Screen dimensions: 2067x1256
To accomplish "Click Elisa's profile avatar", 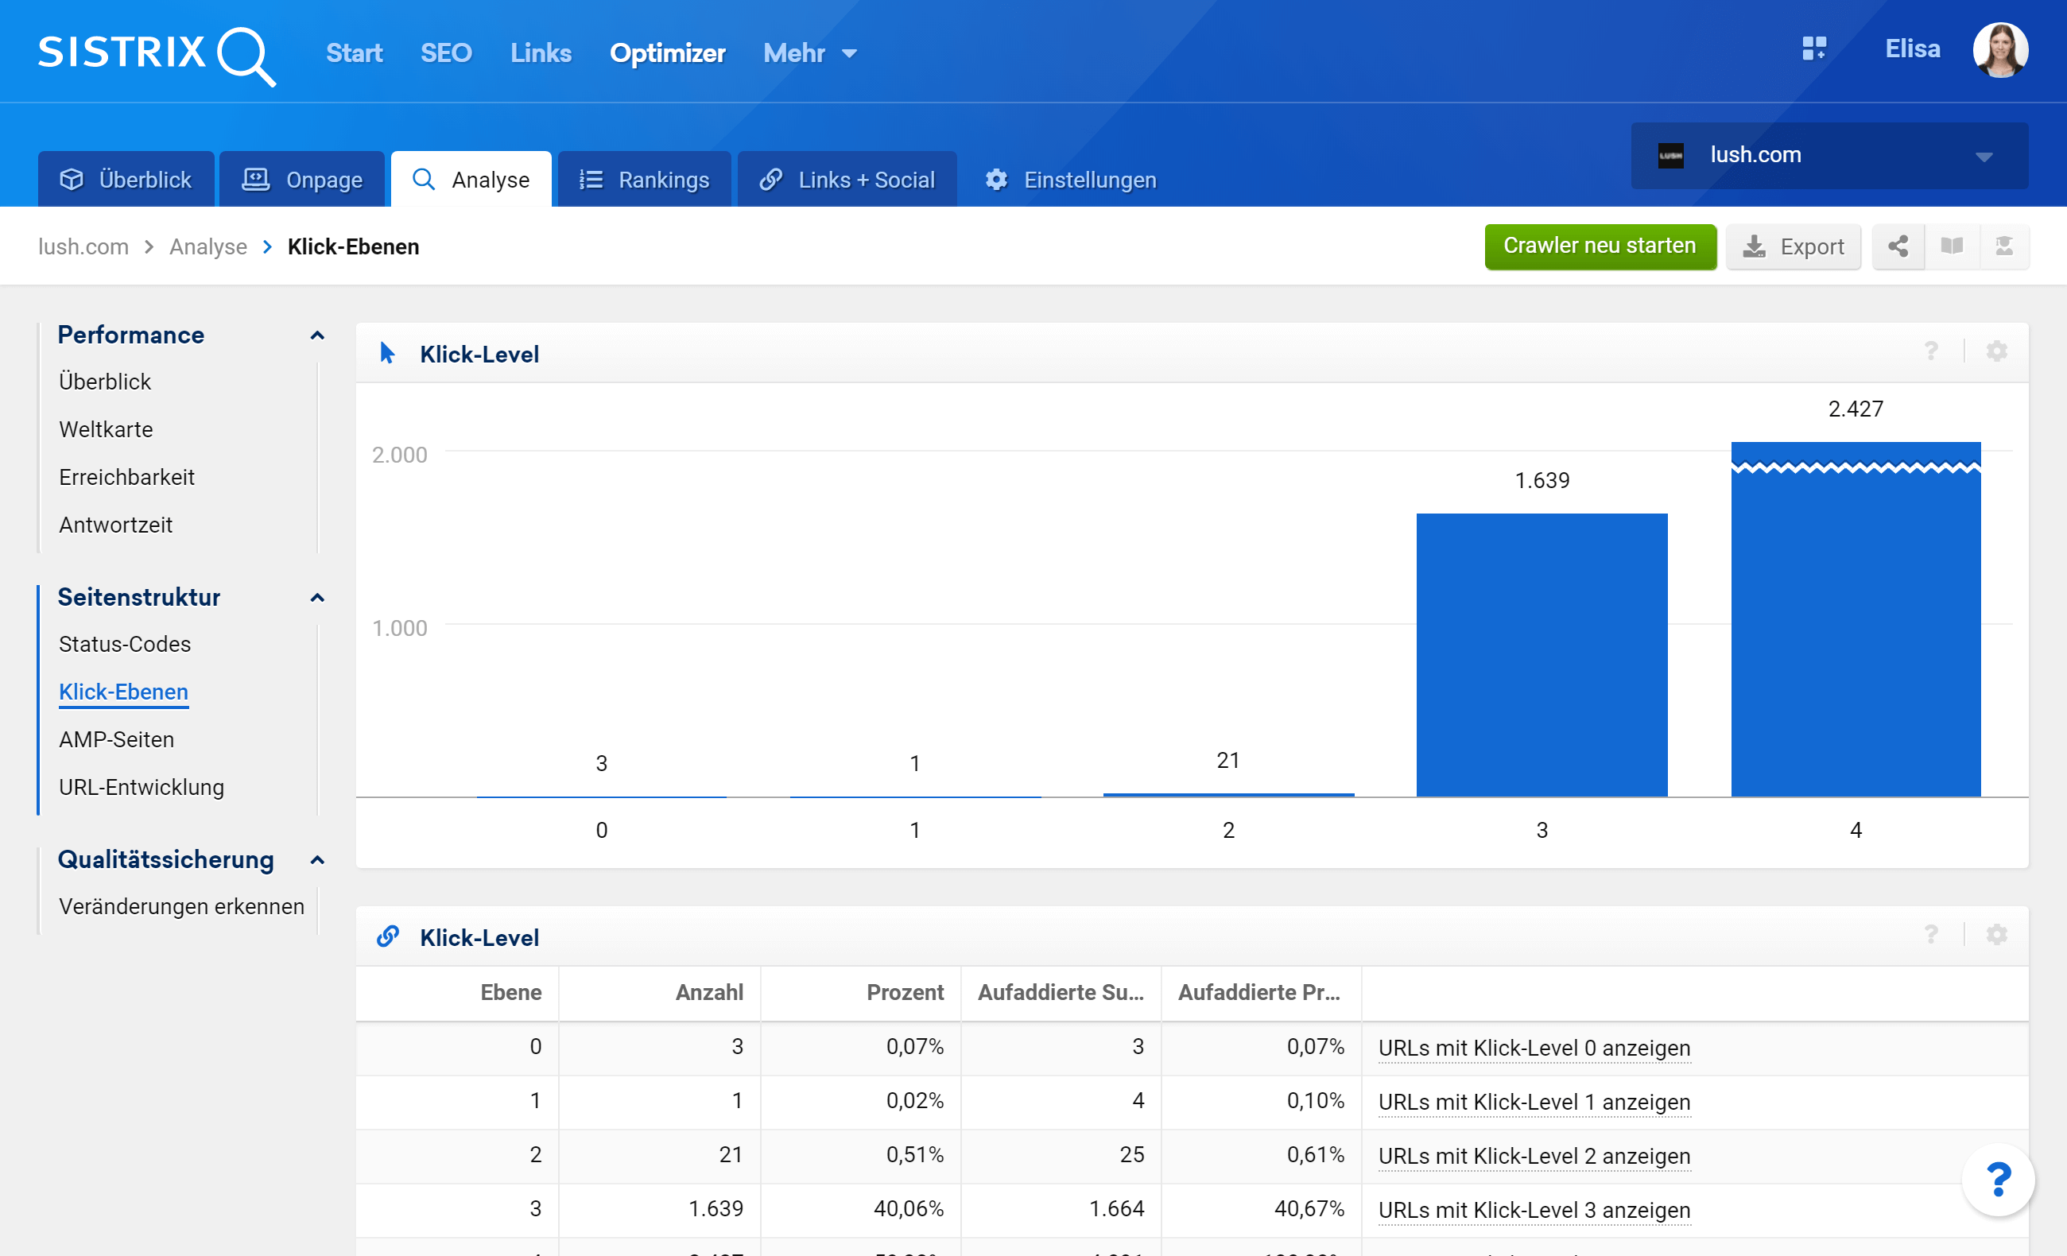I will pos(2000,50).
